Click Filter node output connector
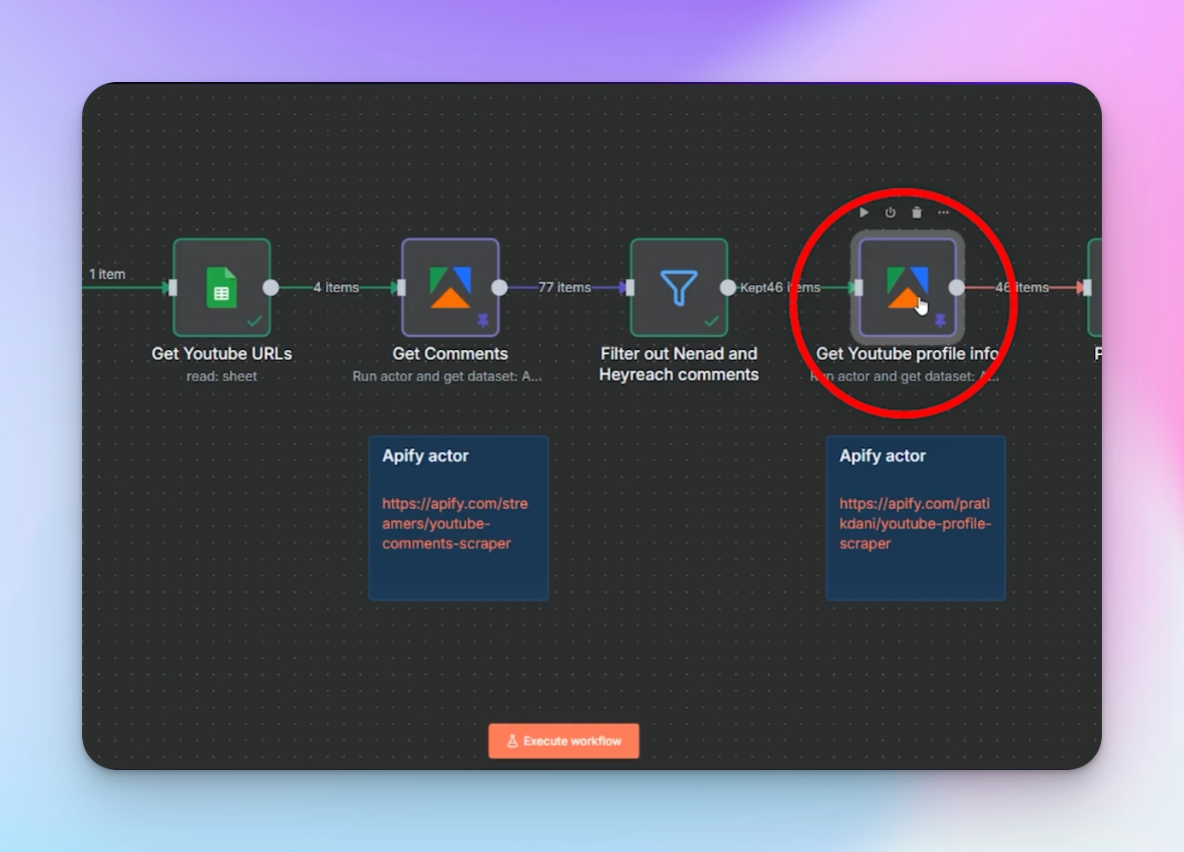This screenshot has height=852, width=1184. pos(728,287)
